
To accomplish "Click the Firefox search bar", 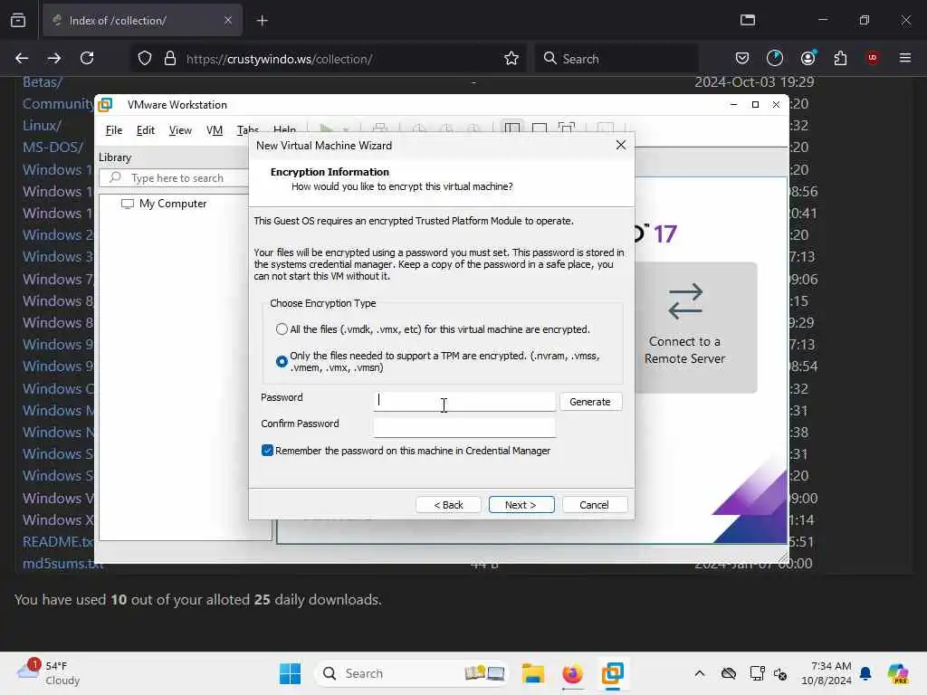I will click(616, 59).
